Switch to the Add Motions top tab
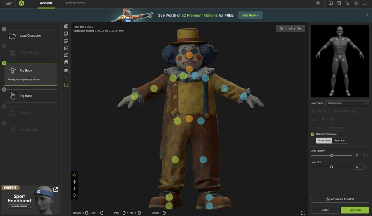This screenshot has height=216, width=372. 75,3
